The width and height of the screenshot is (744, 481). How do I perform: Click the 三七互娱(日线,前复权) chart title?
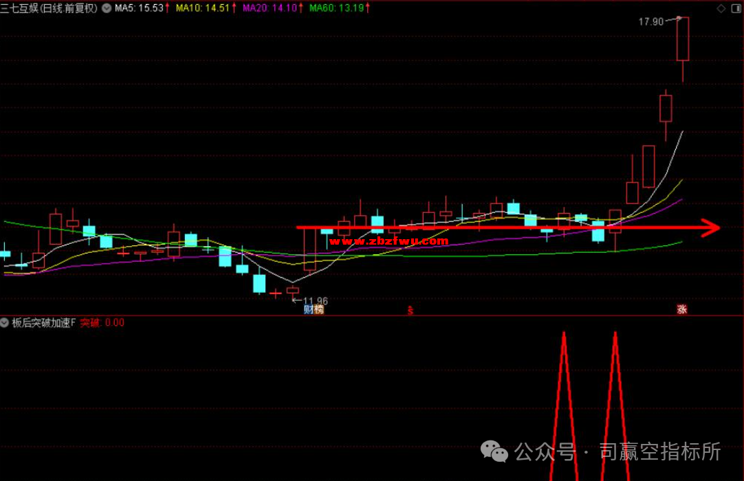(49, 8)
